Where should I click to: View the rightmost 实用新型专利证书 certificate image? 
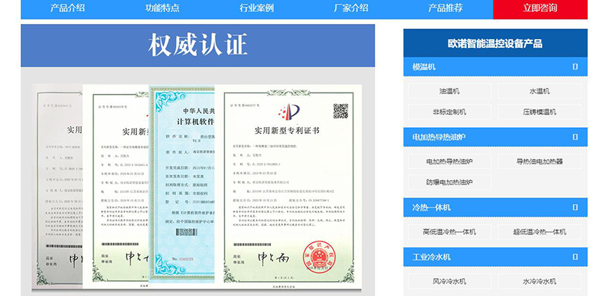(288, 186)
